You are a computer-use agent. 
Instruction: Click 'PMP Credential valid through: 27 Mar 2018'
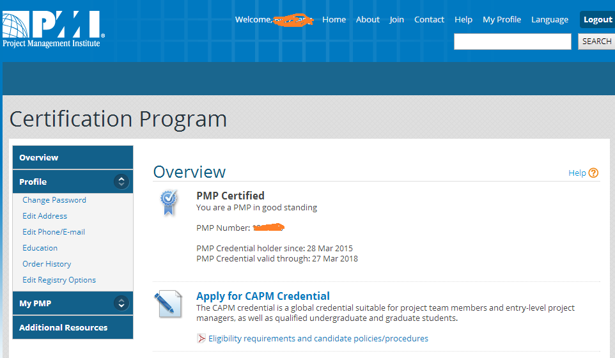pos(277,259)
